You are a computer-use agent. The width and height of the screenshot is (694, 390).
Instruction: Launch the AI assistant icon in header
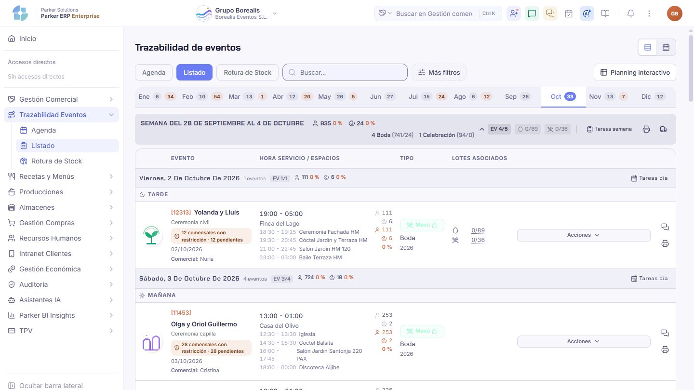(587, 13)
